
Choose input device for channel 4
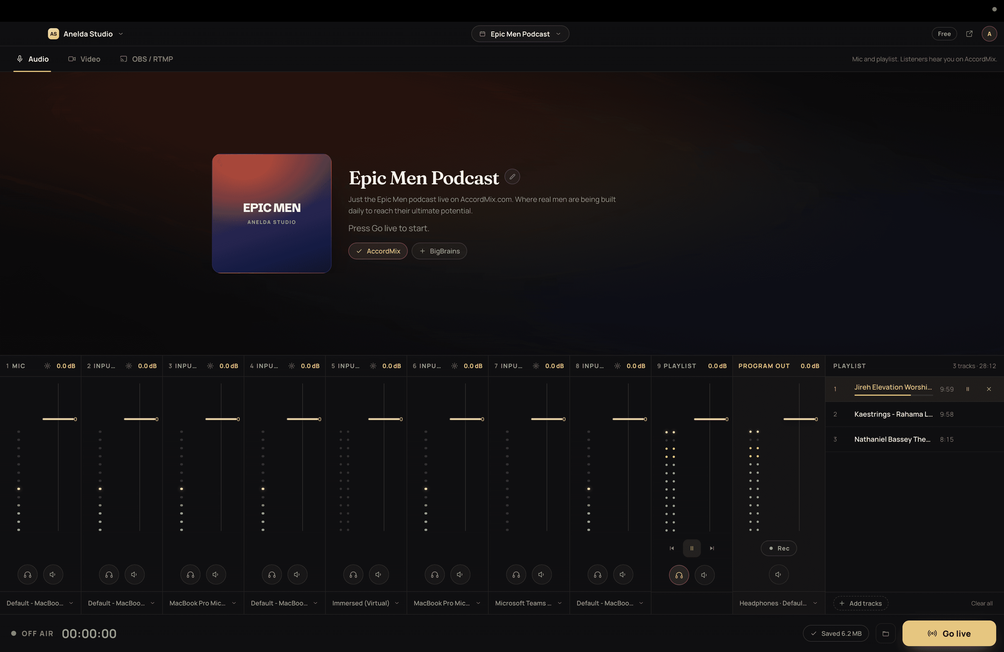pyautogui.click(x=284, y=603)
